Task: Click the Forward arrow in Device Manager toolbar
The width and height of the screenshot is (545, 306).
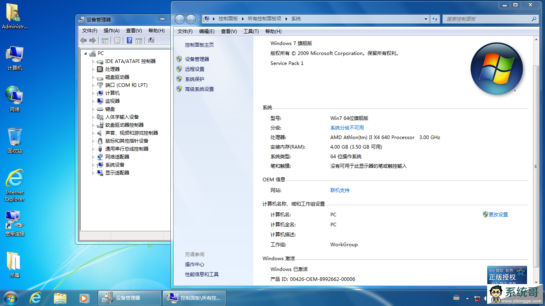Action: coord(93,40)
